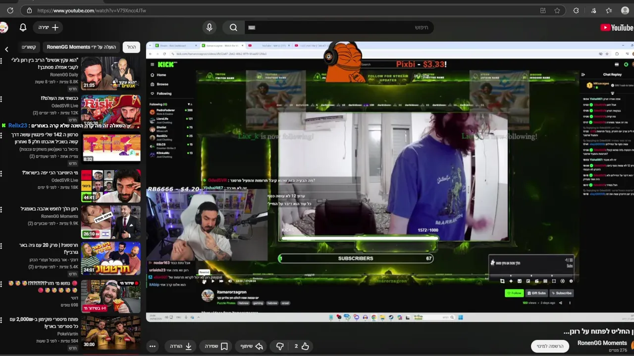The width and height of the screenshot is (634, 356).
Task: Open the browser favorites list icon
Action: 609,10
